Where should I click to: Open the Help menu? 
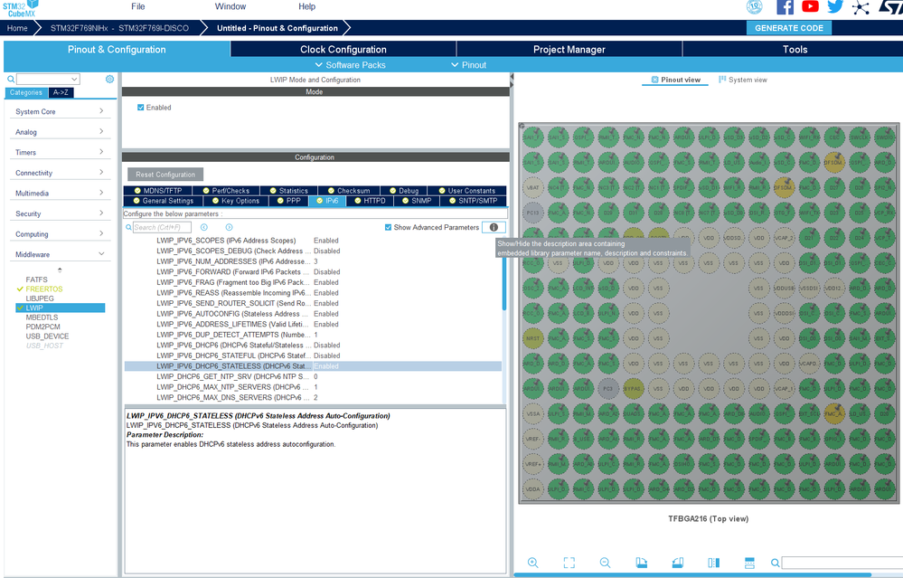[x=307, y=6]
